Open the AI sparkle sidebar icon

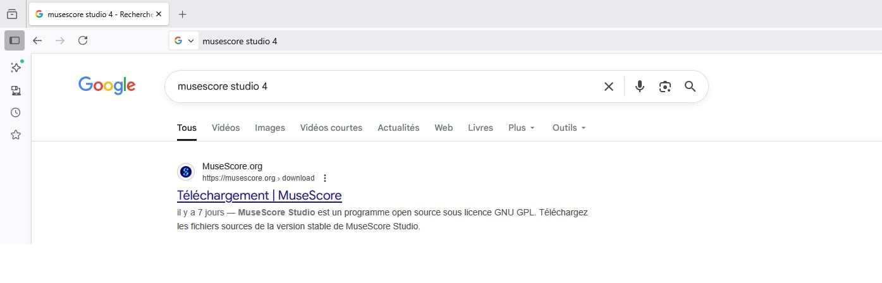point(16,67)
